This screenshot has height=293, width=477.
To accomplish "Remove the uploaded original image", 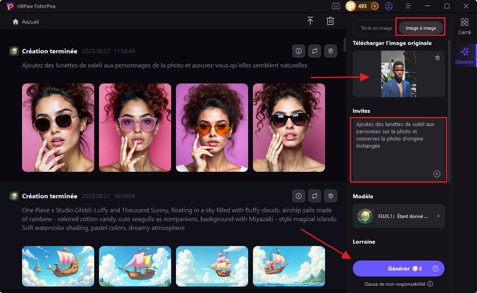I will [x=438, y=58].
